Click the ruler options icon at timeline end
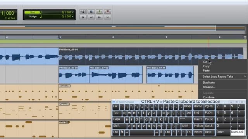Viewport: 248px width, 139px height. coord(245,37)
